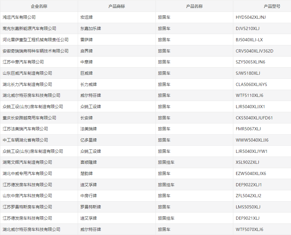Pick model number LJR5040XLJYW1

[x=251, y=152]
